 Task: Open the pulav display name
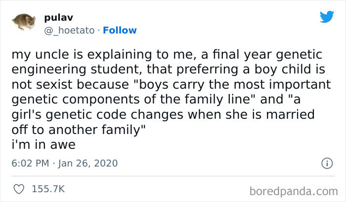[58, 18]
